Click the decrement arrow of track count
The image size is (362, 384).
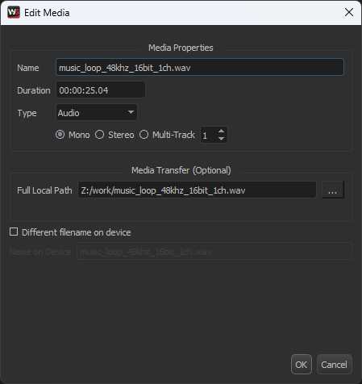[x=221, y=139]
